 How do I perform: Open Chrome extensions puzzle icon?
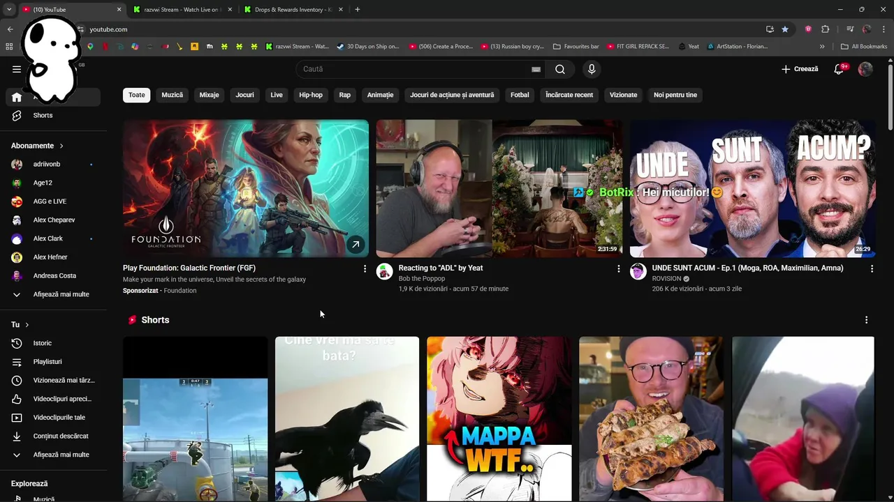click(825, 29)
